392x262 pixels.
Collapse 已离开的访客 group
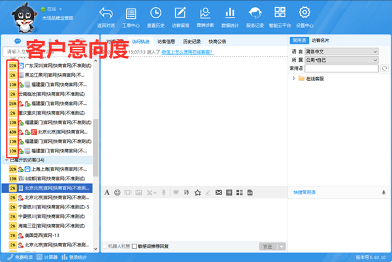point(7,160)
